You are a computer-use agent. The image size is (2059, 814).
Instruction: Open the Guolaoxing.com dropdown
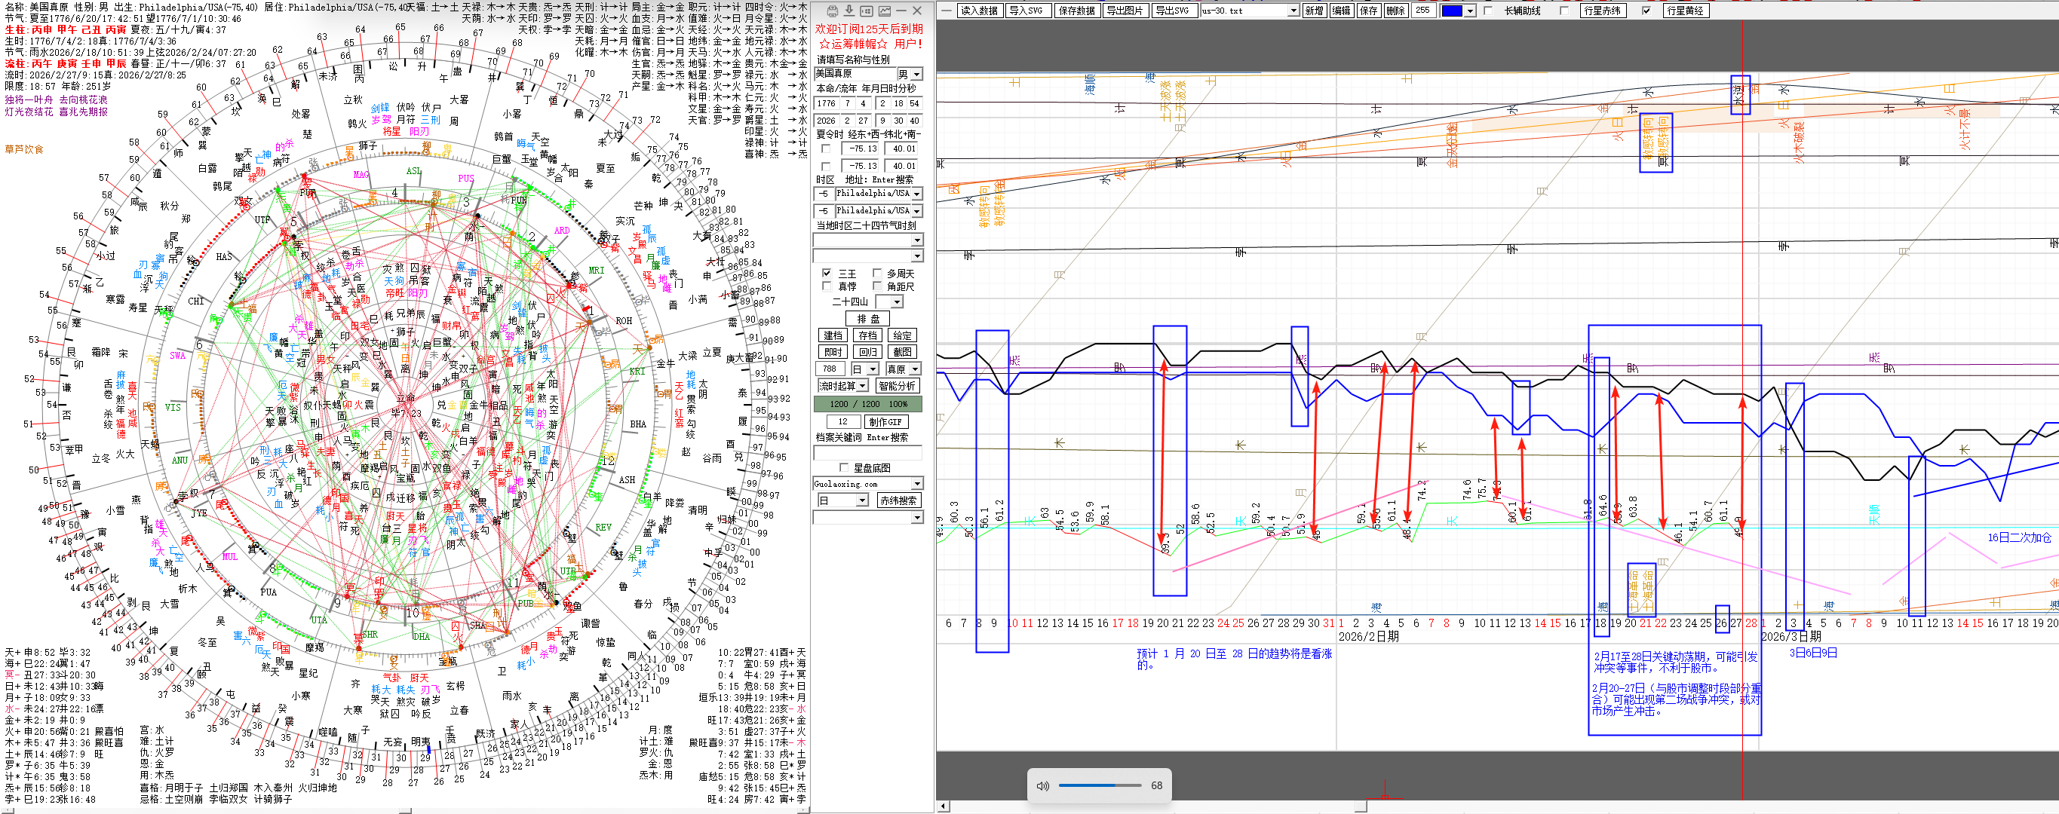917,483
